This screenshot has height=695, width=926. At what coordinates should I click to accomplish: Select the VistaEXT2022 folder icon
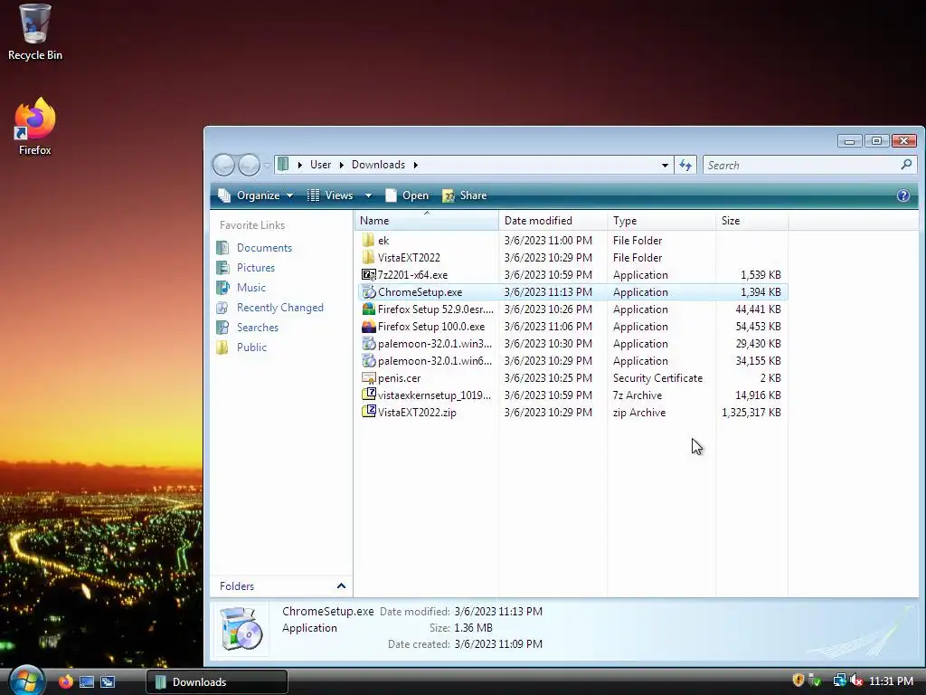[x=369, y=257]
